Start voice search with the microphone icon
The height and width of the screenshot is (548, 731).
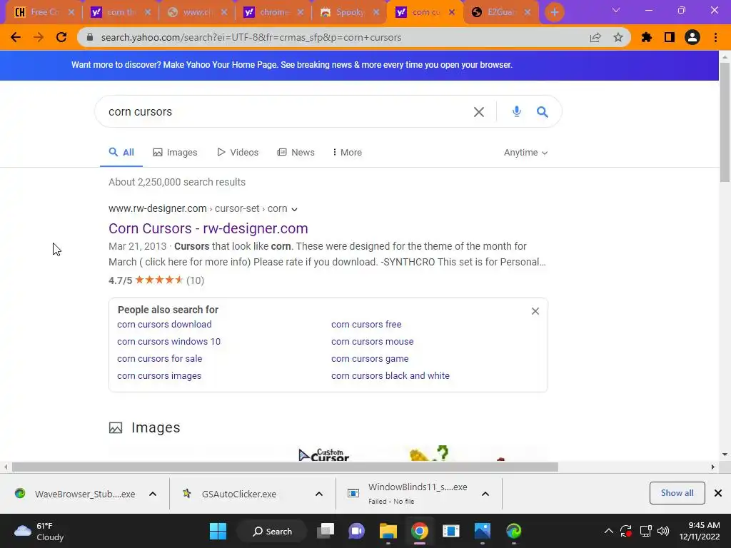517,112
